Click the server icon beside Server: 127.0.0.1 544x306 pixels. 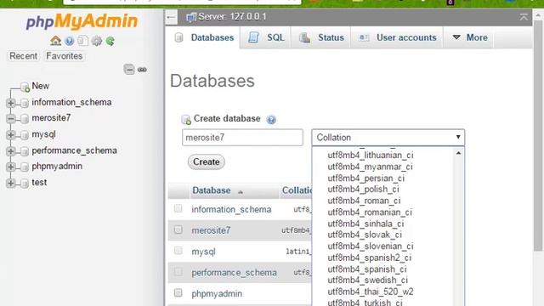[x=190, y=17]
